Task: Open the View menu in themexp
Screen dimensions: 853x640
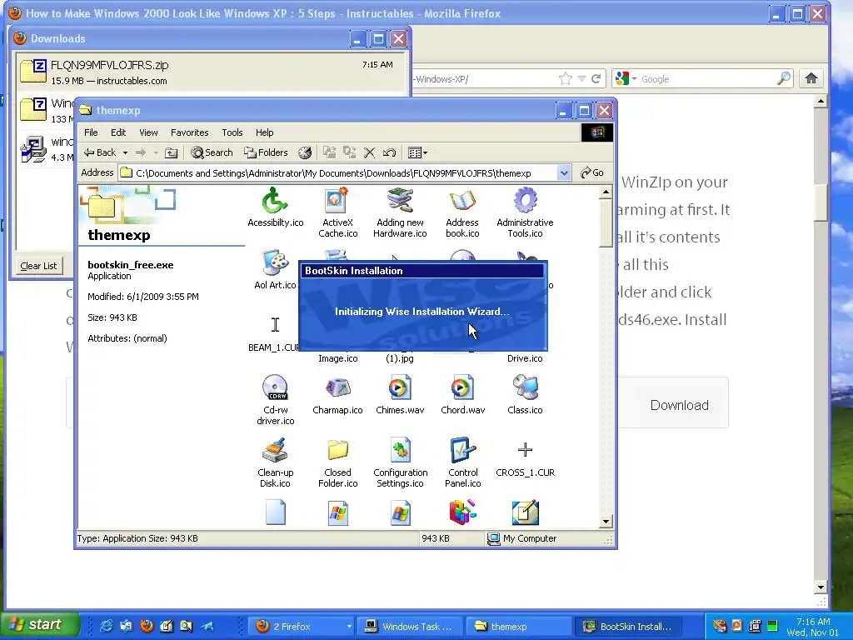Action: [x=148, y=132]
